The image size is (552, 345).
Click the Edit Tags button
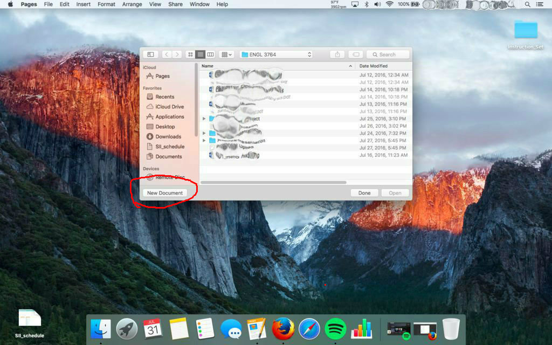tap(356, 54)
